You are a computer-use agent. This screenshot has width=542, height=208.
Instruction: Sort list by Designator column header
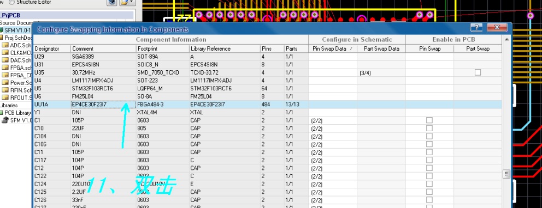pos(52,48)
